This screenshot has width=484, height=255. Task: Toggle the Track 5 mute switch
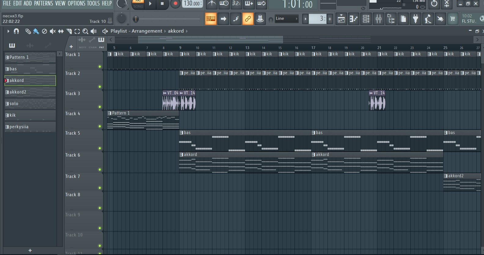tap(100, 148)
